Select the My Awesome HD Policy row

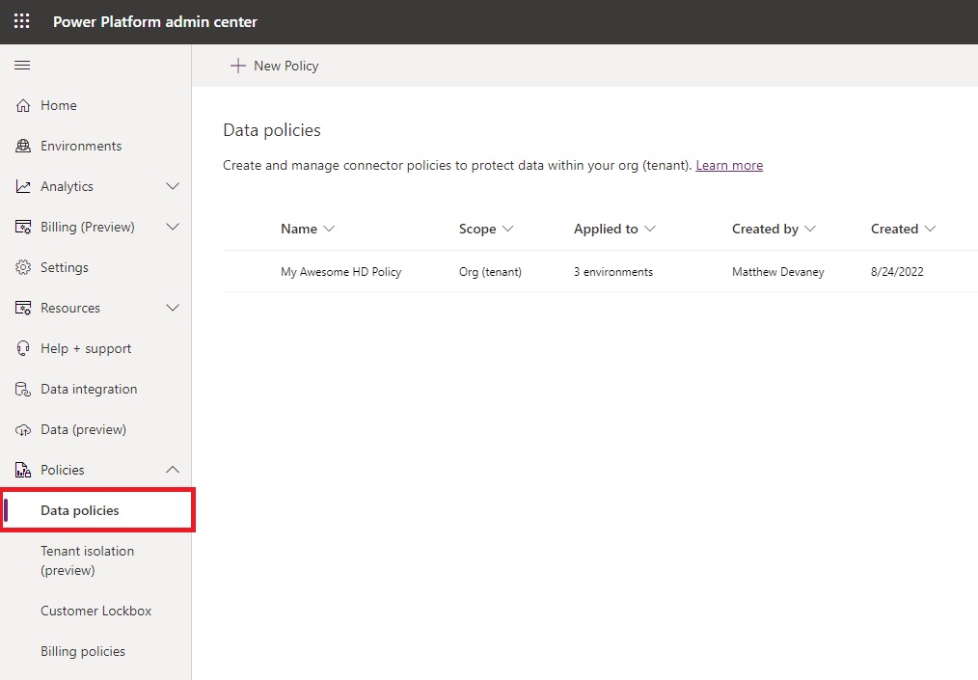pos(600,271)
